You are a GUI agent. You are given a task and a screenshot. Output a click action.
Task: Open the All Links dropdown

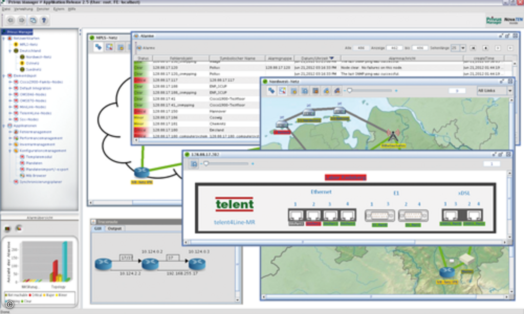510,91
